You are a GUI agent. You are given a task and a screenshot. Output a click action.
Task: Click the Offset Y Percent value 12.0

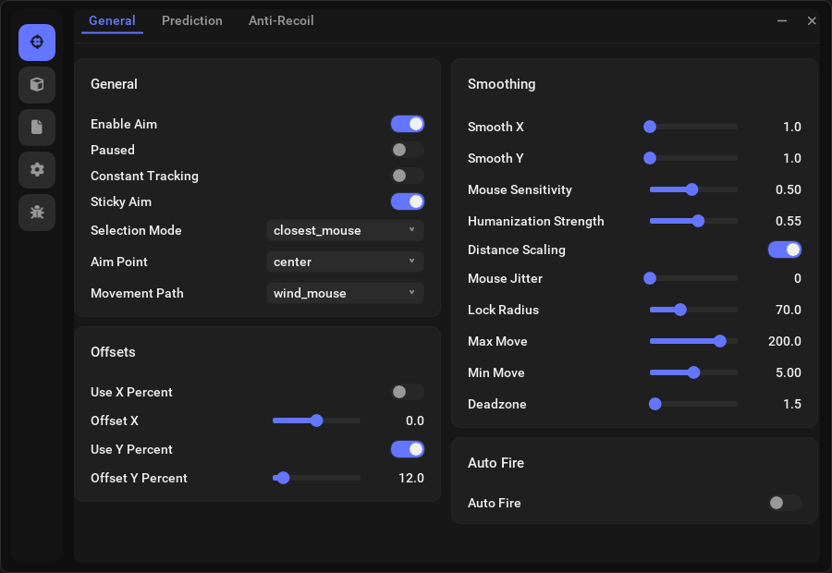411,478
